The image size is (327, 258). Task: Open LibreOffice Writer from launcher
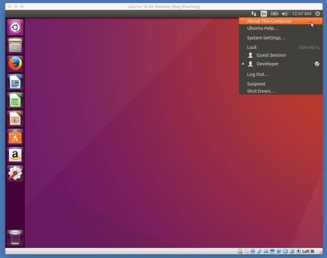point(15,82)
